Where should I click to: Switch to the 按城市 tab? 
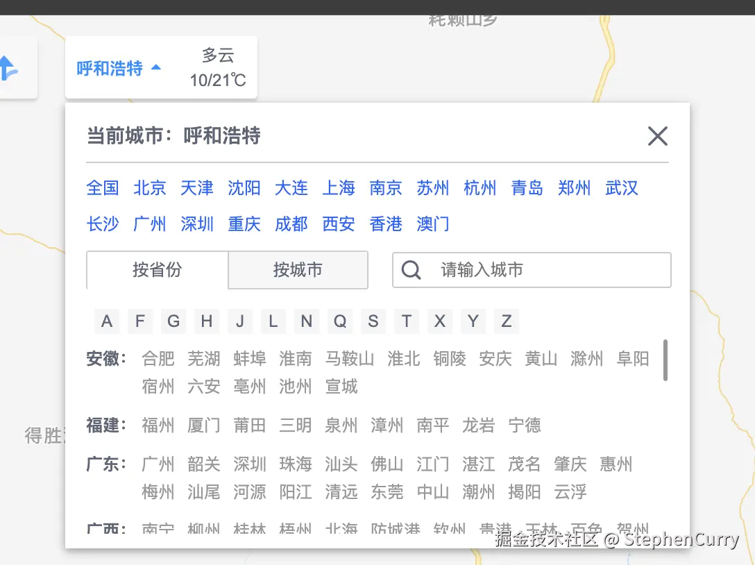click(298, 270)
